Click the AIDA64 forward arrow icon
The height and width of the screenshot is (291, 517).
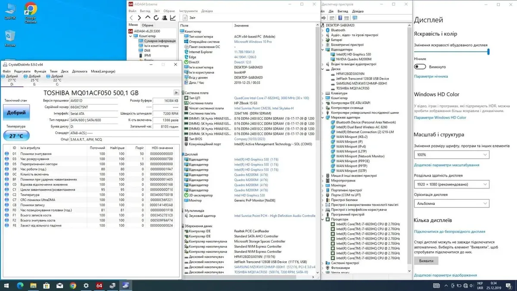tap(139, 18)
